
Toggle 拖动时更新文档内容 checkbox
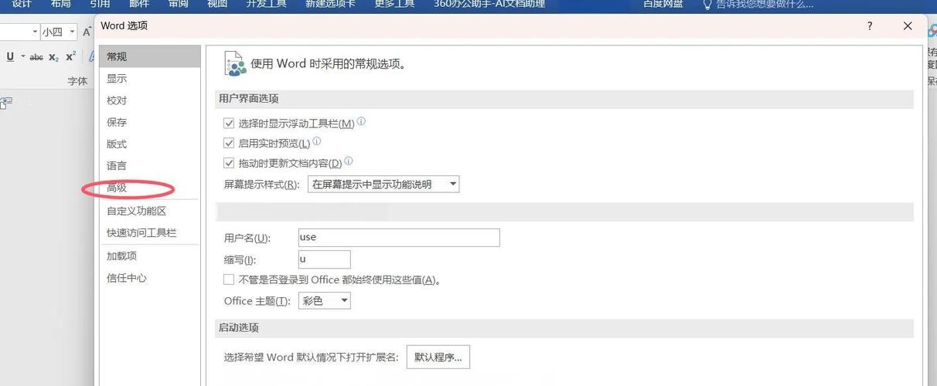(x=229, y=163)
